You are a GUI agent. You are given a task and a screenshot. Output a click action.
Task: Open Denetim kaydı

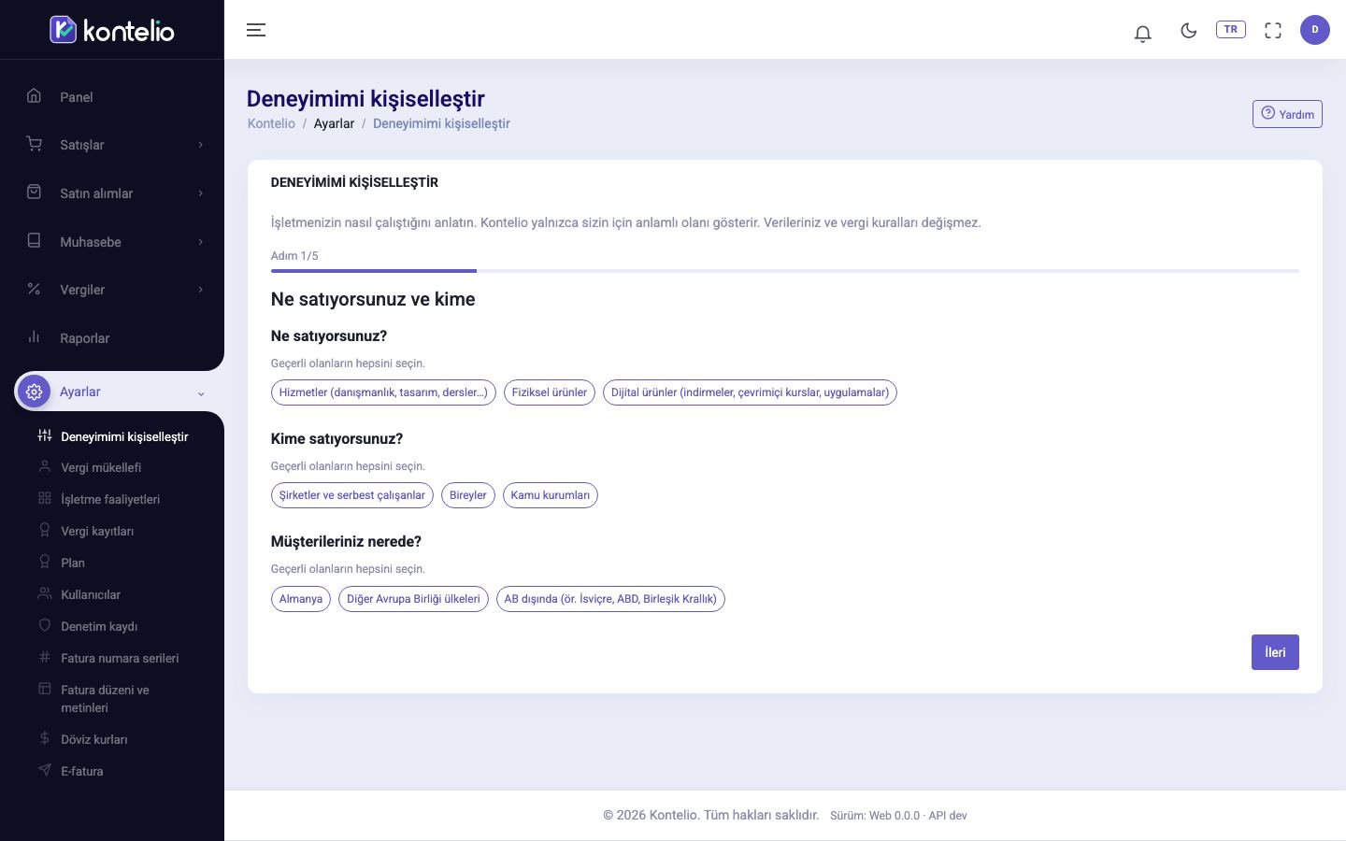tap(99, 626)
